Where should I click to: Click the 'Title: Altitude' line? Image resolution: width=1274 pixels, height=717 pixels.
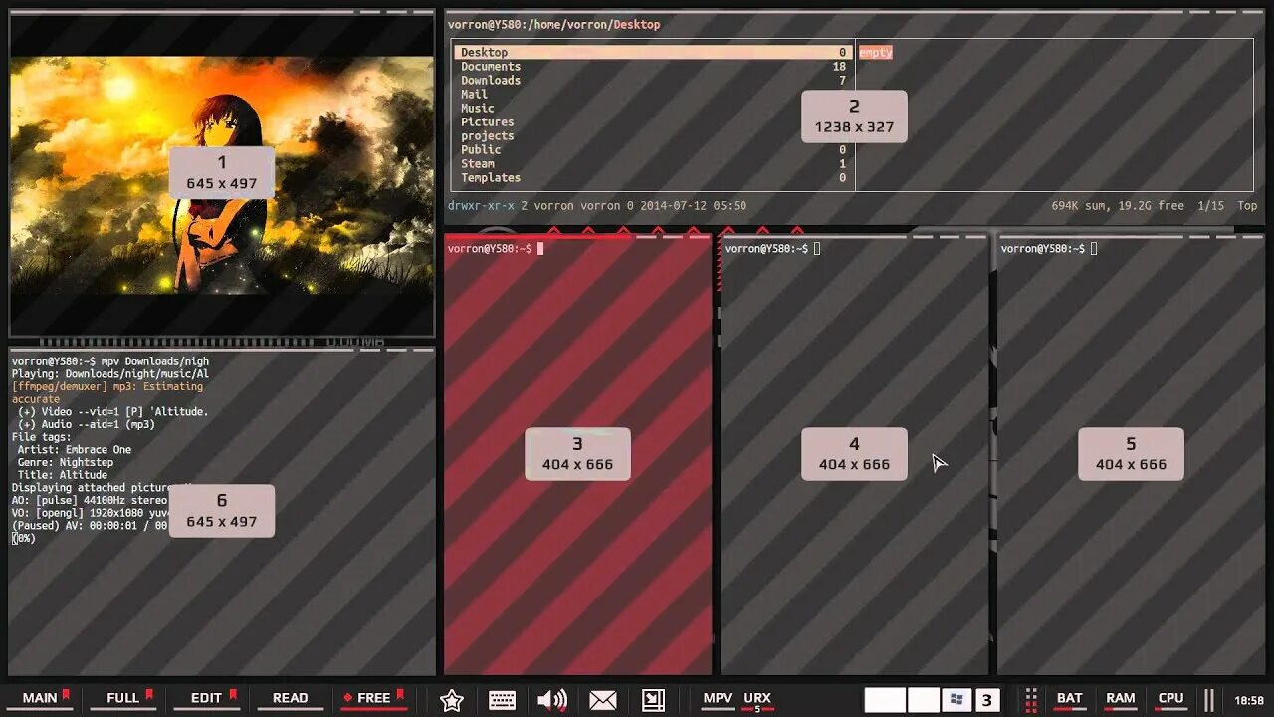click(62, 475)
